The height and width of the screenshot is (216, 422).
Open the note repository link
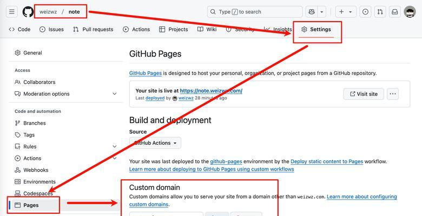click(74, 12)
